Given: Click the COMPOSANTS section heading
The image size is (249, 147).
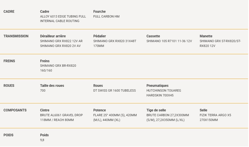Looking at the screenshot, I should (x=15, y=110).
